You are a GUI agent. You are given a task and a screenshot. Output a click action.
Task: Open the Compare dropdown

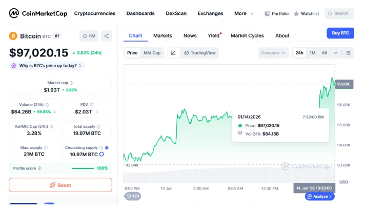click(273, 53)
